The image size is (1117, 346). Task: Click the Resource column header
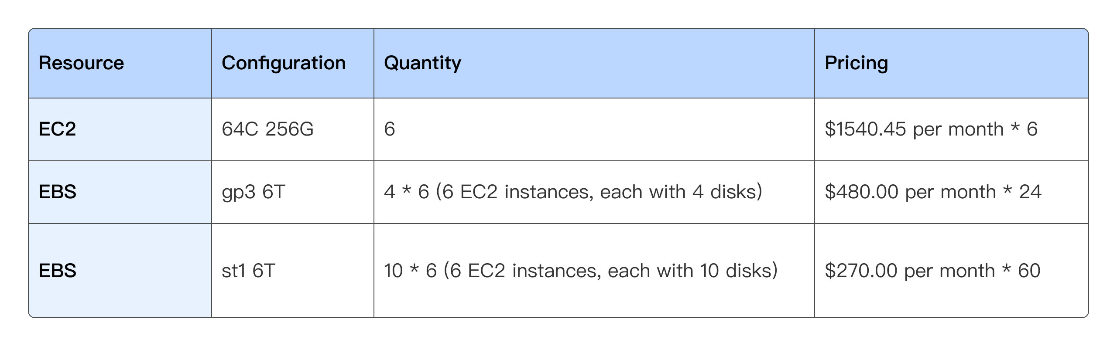tap(81, 63)
